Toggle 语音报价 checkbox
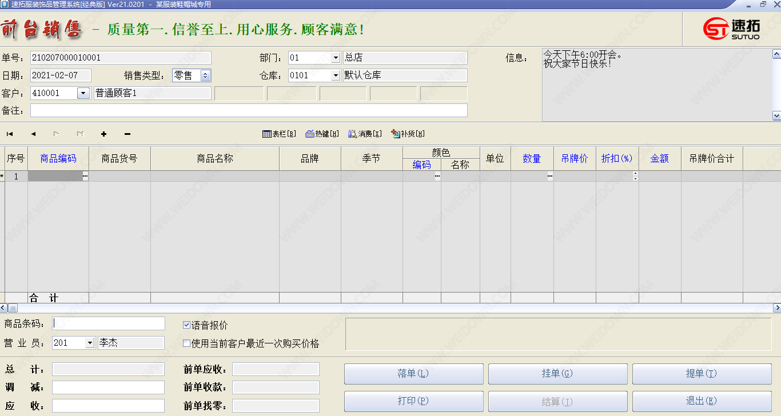This screenshot has width=781, height=416. pos(186,325)
